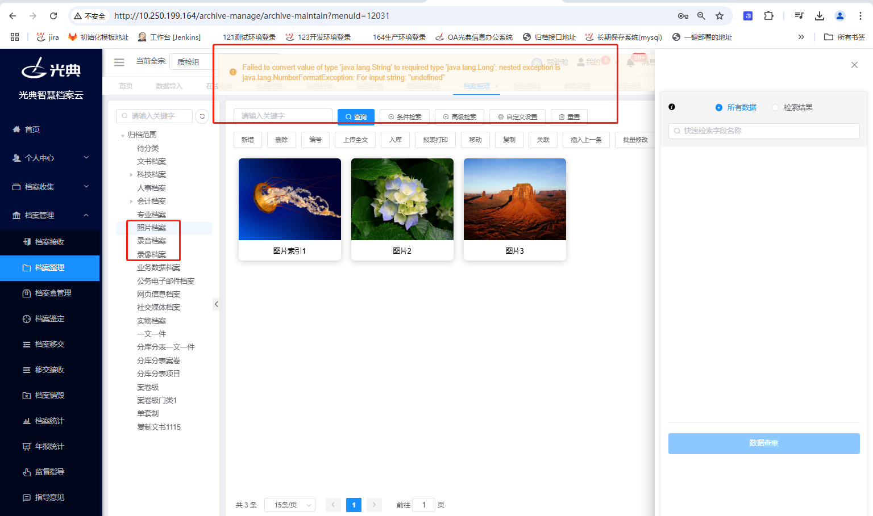
Task: Focus the 快速检索字段名称 search field
Action: (764, 131)
